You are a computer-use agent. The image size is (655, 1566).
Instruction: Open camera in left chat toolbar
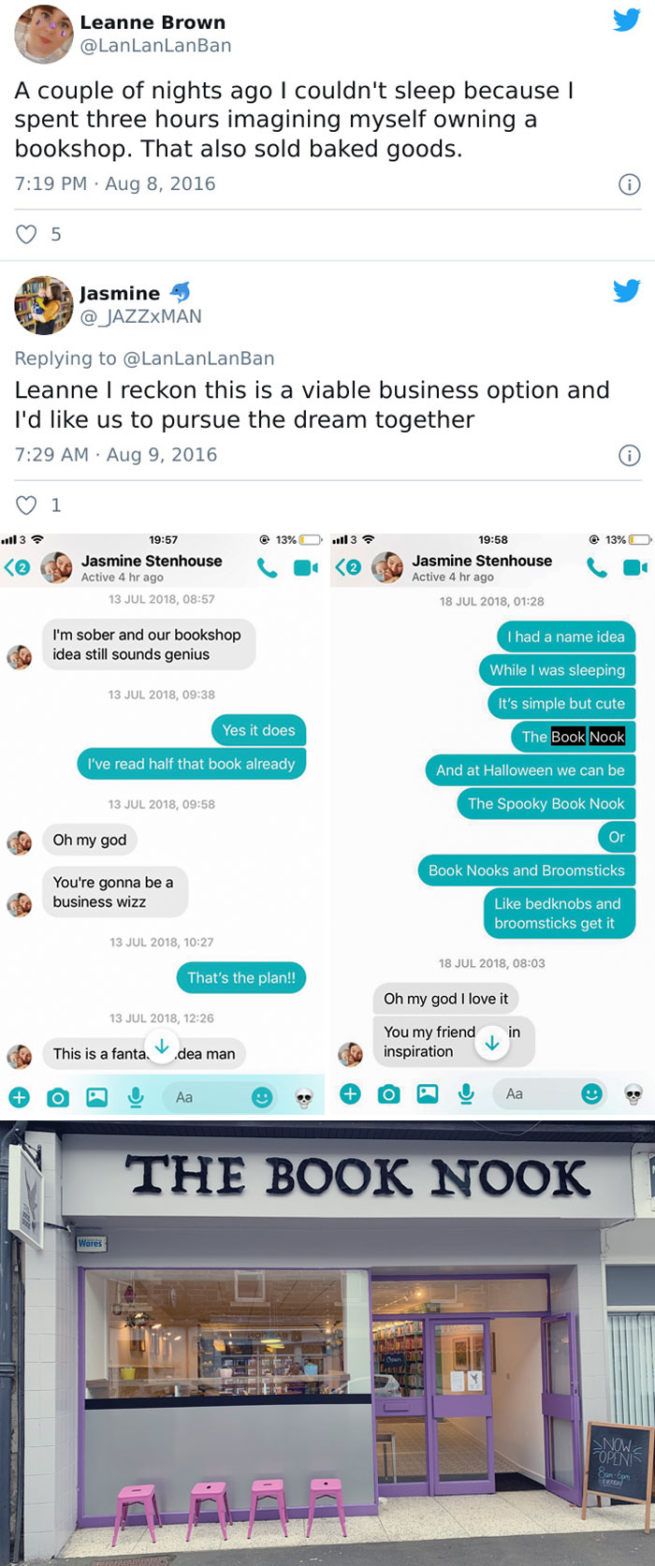click(58, 1097)
